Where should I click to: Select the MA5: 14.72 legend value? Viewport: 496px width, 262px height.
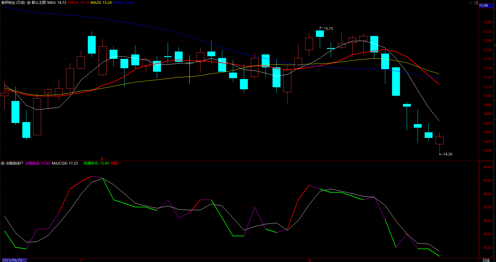(57, 3)
